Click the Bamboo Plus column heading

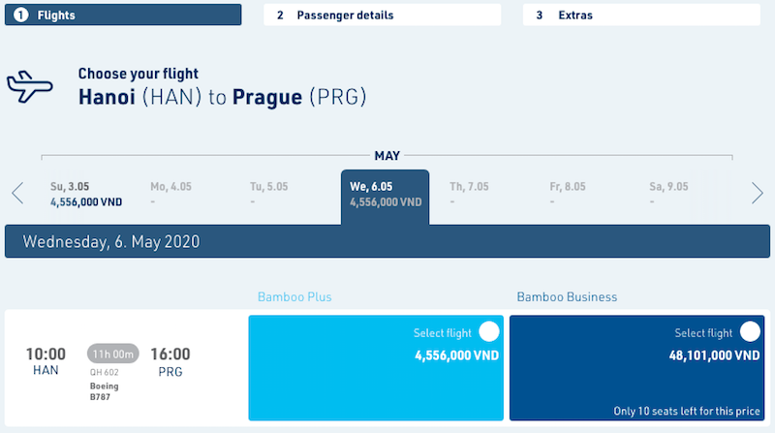pyautogui.click(x=294, y=296)
